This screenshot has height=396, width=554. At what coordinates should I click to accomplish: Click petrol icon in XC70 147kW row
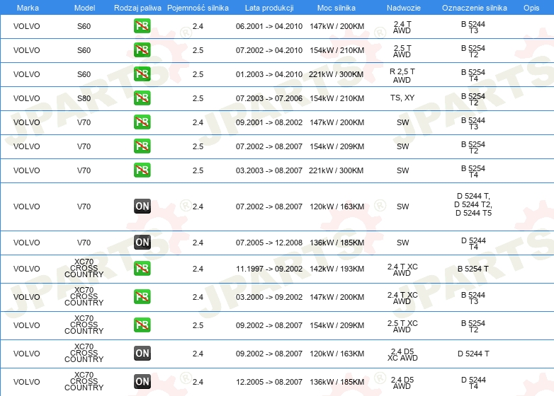[x=142, y=296]
